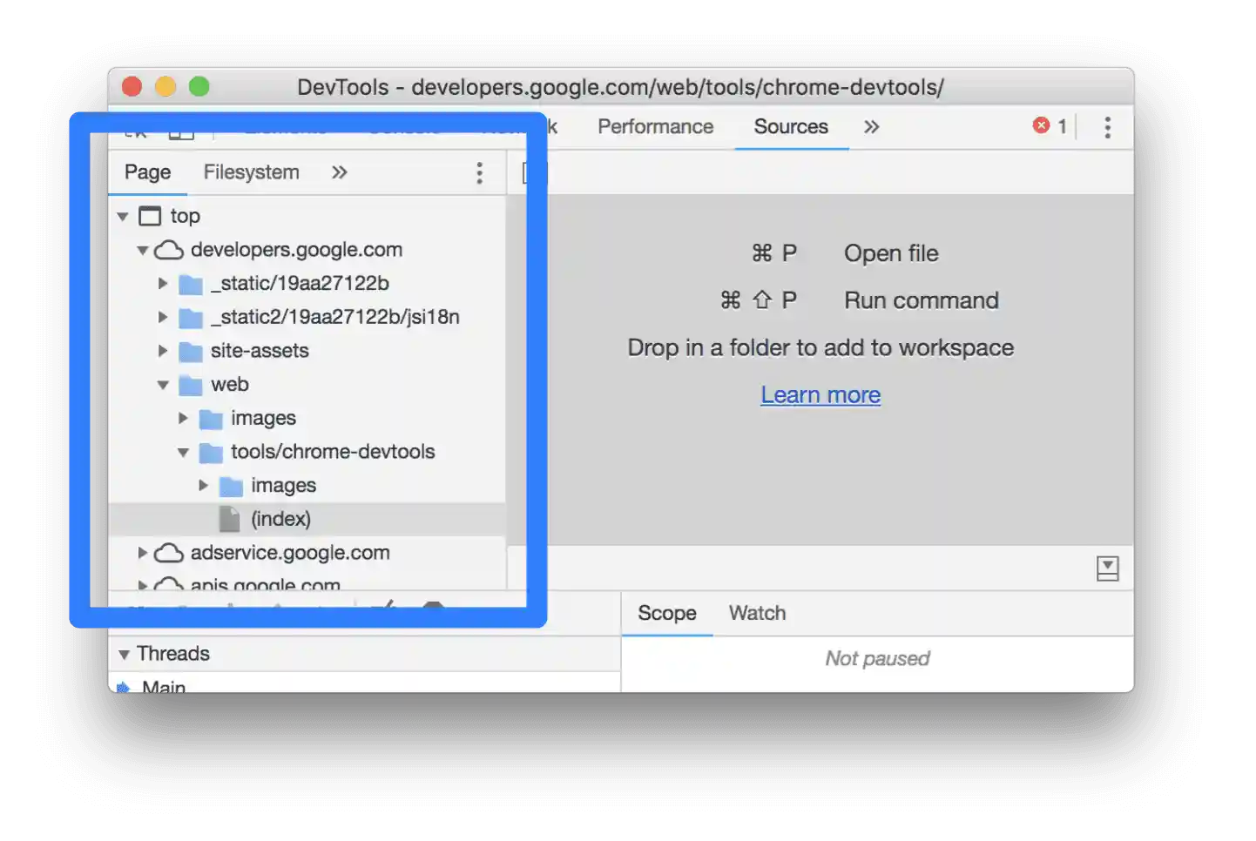
Task: Expand the site-assets folder
Action: tap(163, 351)
